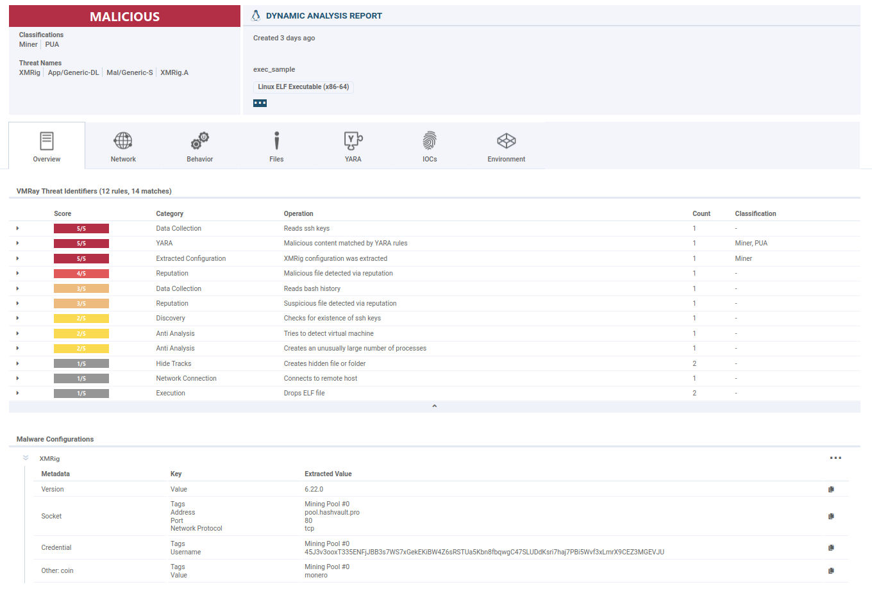Click the Mal/Generic-S threat name
This screenshot has width=872, height=589.
pos(130,72)
